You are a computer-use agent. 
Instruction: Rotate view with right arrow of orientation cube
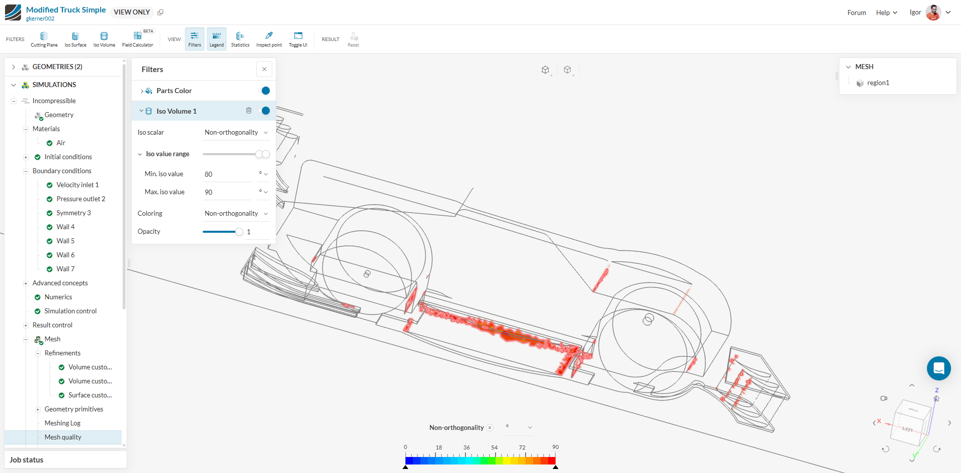(x=949, y=423)
